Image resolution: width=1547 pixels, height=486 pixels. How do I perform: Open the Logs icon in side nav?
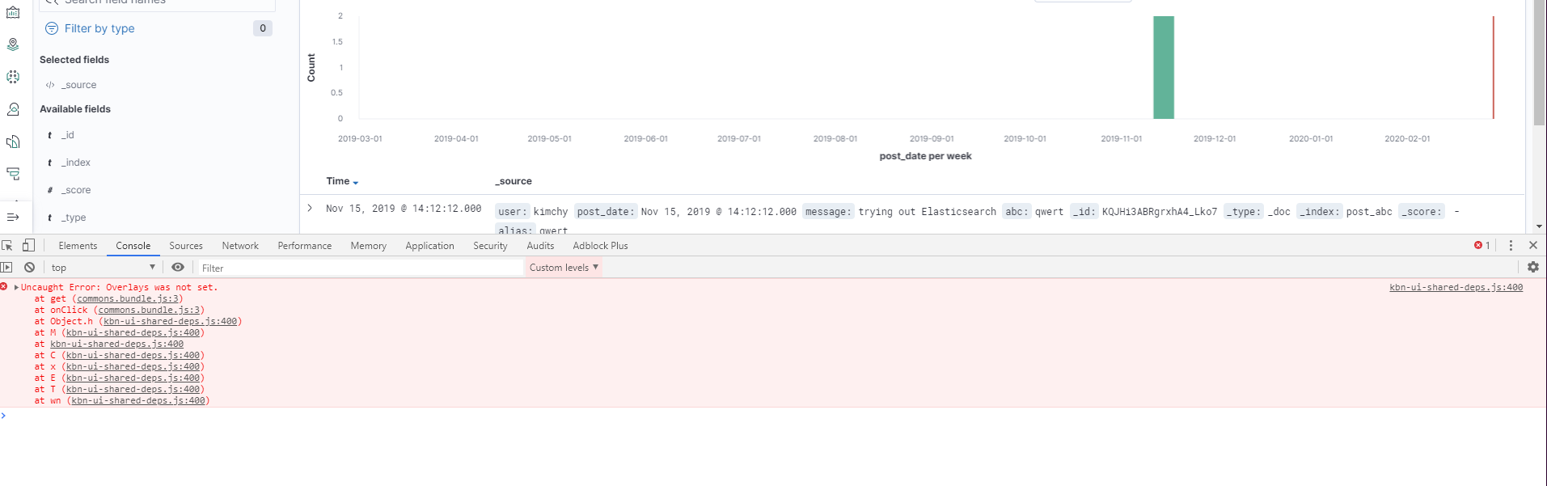coord(13,142)
